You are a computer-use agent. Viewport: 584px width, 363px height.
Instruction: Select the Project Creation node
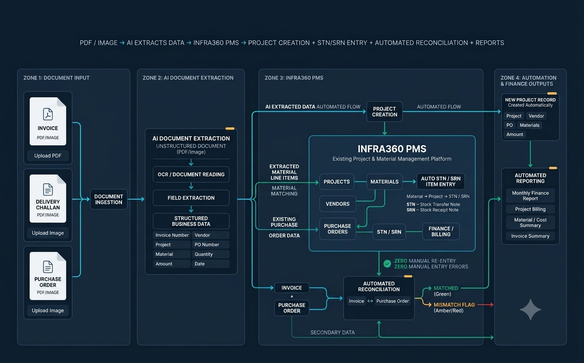385,112
